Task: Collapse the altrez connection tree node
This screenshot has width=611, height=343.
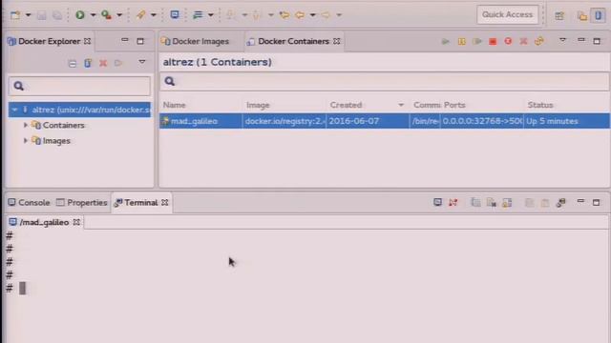Action: click(x=15, y=110)
